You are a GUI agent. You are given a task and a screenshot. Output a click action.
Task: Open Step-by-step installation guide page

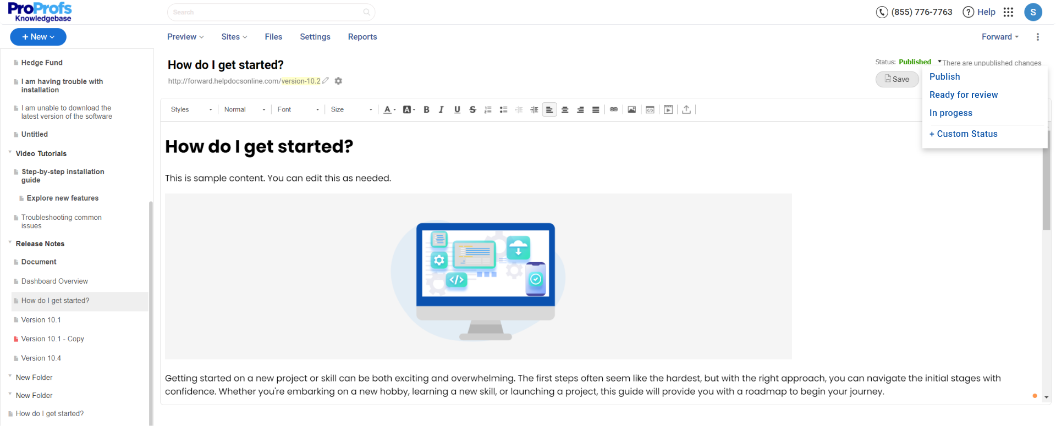click(63, 176)
